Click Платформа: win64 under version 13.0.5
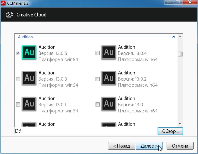198x154 pixels. (58, 60)
